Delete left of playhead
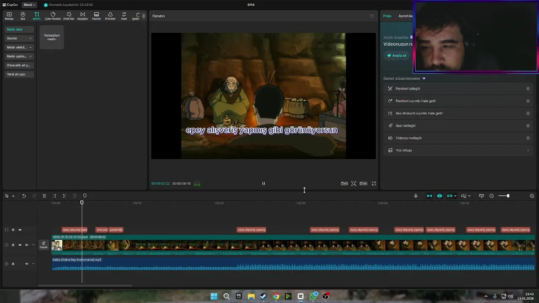 point(54,196)
